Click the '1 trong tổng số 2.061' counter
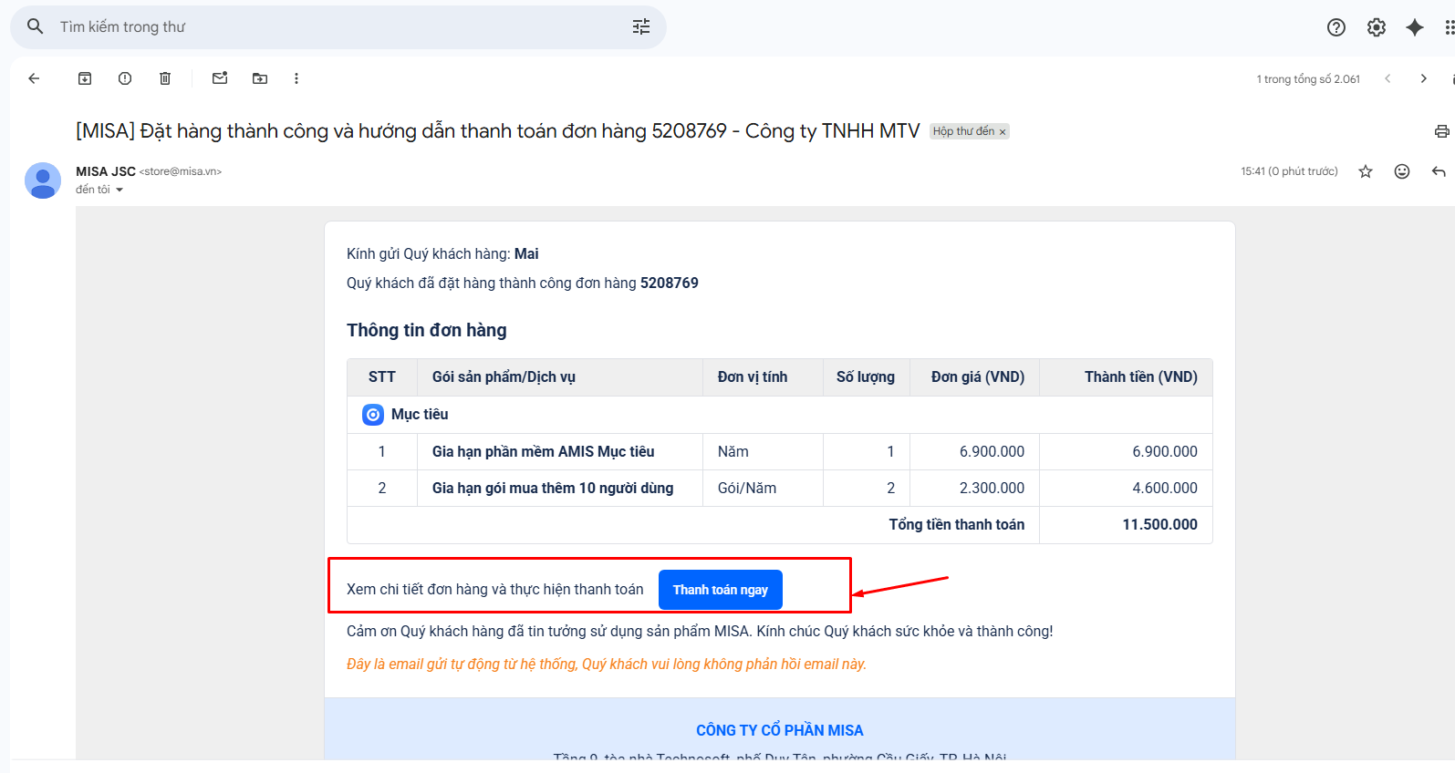Viewport: 1455px width, 773px height. pos(1308,79)
